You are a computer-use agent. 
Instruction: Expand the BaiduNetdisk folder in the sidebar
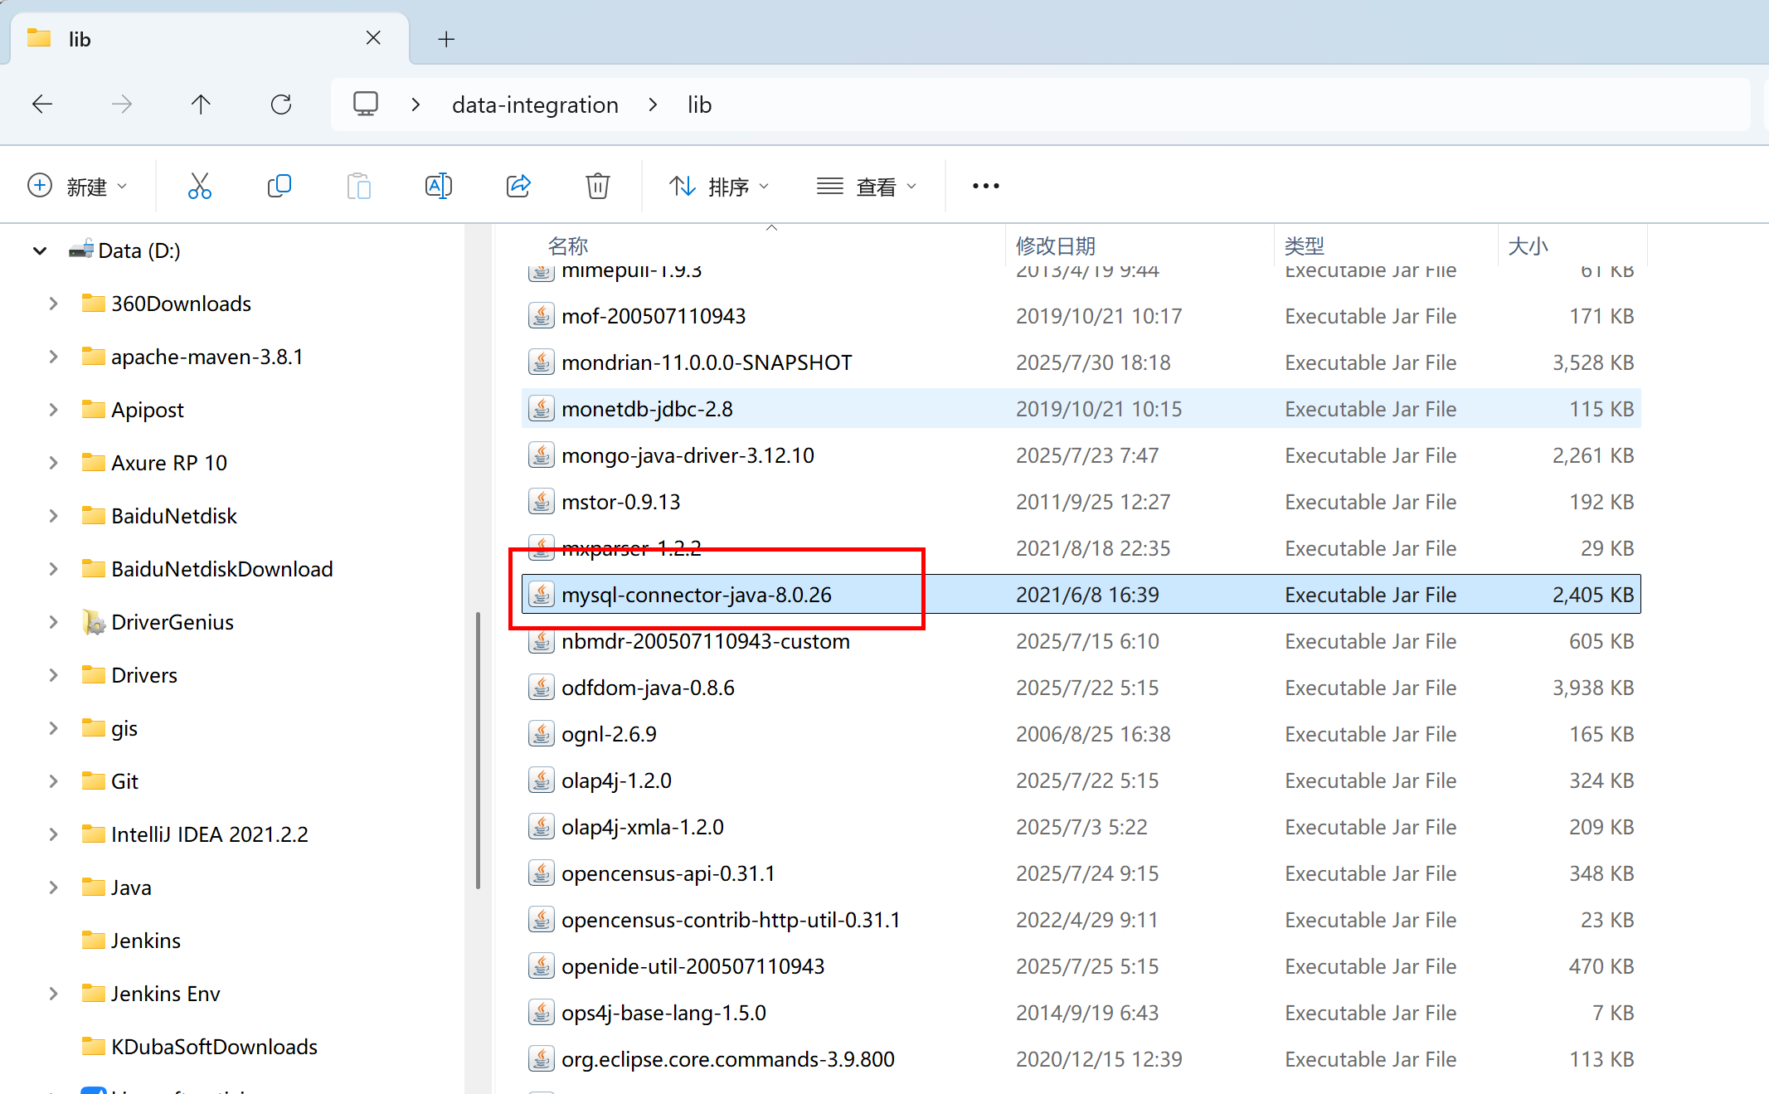[x=53, y=515]
